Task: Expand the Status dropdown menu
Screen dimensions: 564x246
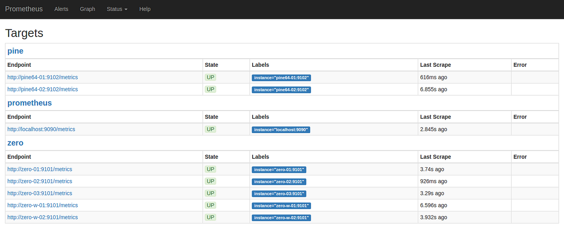Action: (x=117, y=9)
